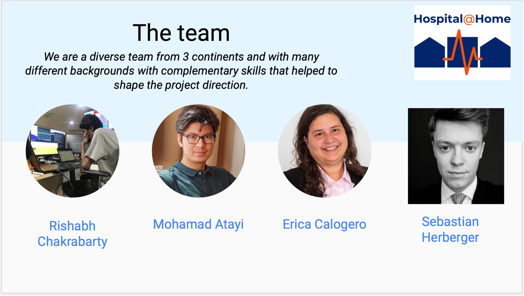
Task: Select 'The team' slide title
Action: [181, 33]
